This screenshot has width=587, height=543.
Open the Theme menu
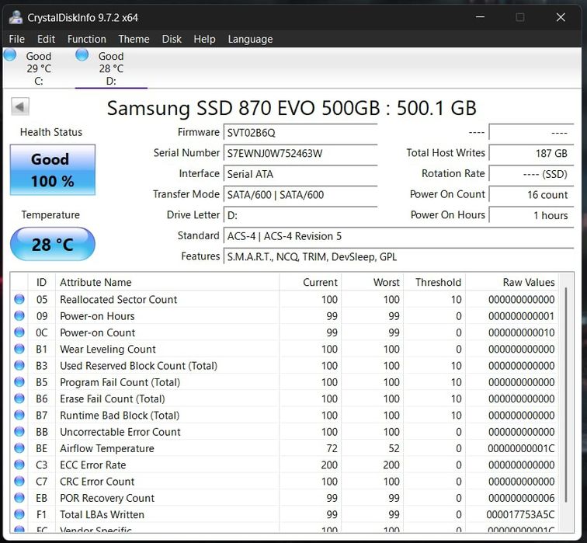tap(134, 39)
